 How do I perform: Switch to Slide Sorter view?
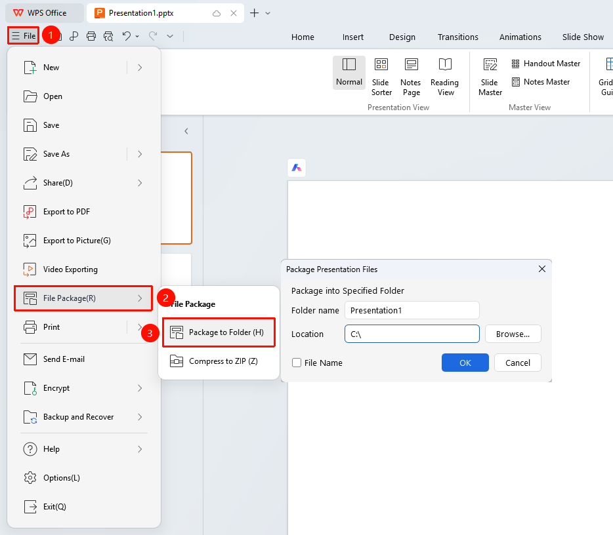(381, 77)
